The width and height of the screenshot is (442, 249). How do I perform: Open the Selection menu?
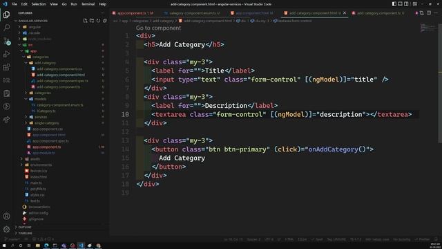point(39,4)
